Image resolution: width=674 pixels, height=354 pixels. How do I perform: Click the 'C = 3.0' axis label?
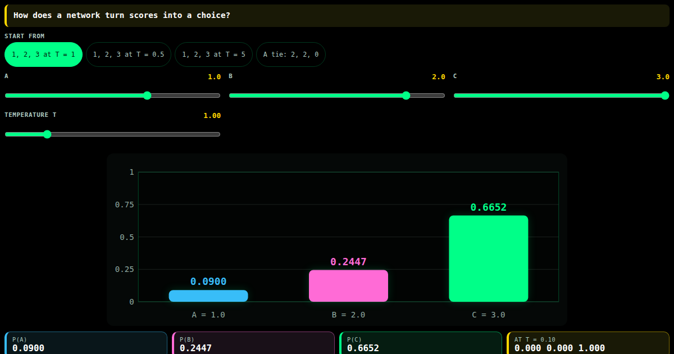[x=489, y=315]
